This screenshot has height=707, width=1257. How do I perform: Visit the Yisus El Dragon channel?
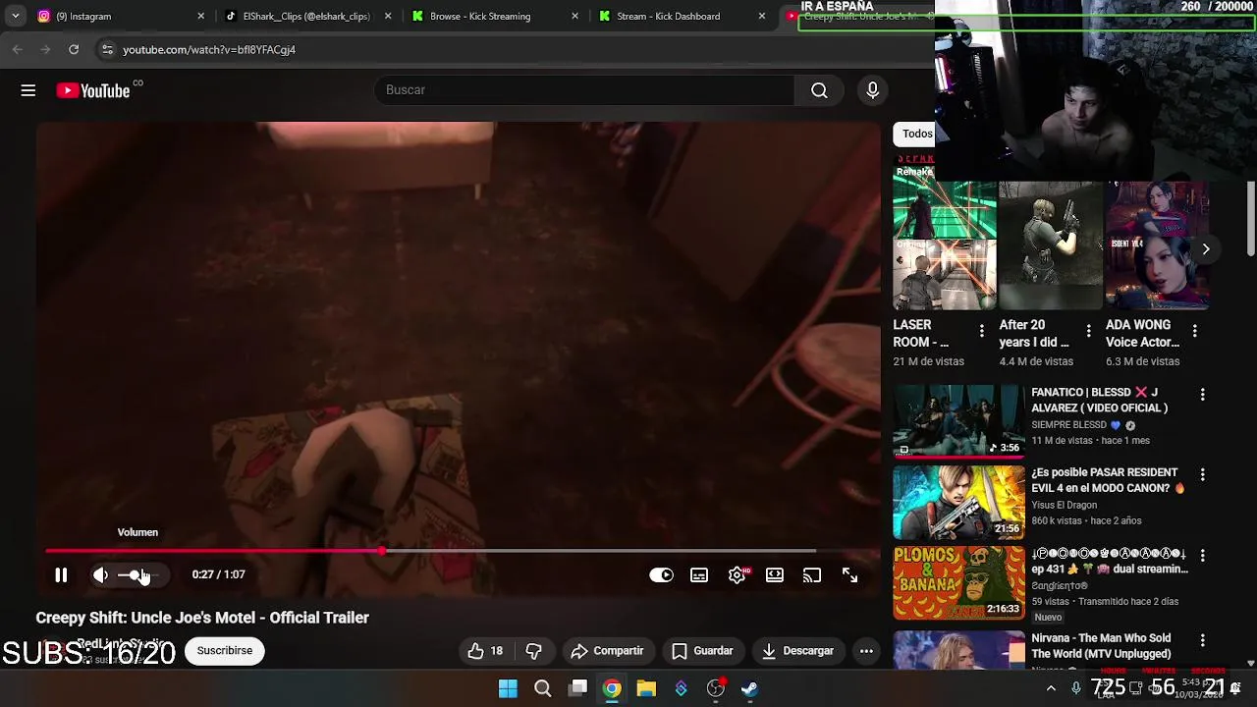point(1065,506)
